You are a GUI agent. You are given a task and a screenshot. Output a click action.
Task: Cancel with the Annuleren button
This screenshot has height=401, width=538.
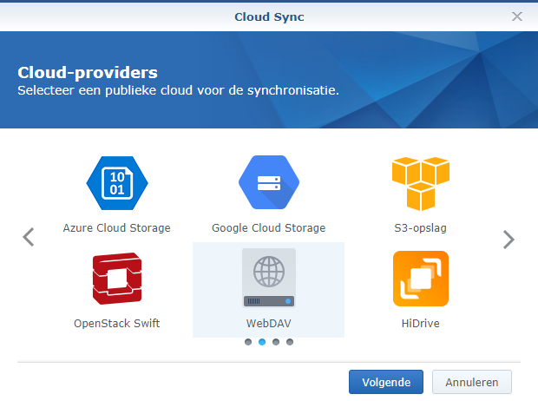click(x=472, y=382)
